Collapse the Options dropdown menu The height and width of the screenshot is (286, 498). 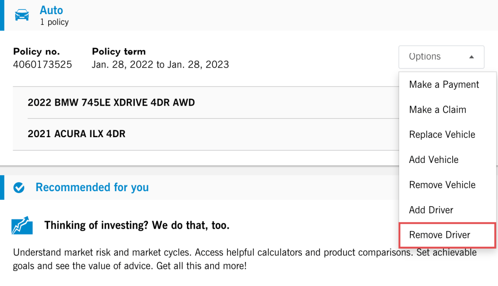point(441,56)
